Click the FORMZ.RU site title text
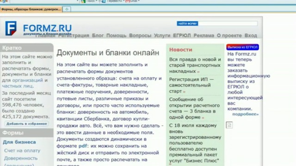This screenshot has height=166, width=296. tap(47, 29)
